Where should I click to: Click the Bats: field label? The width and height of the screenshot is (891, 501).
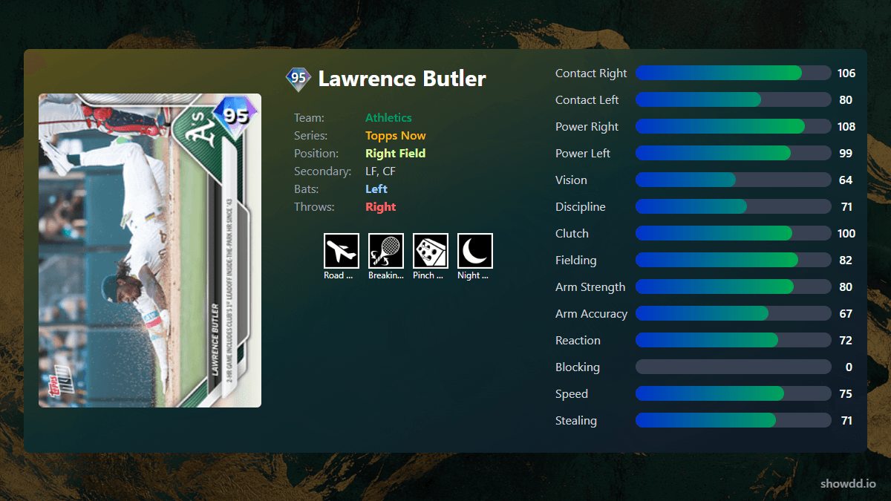pyautogui.click(x=307, y=189)
